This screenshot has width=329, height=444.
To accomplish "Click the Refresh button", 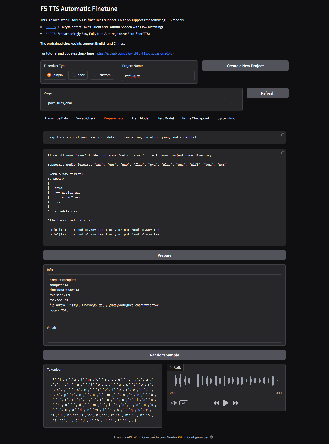I will click(268, 93).
